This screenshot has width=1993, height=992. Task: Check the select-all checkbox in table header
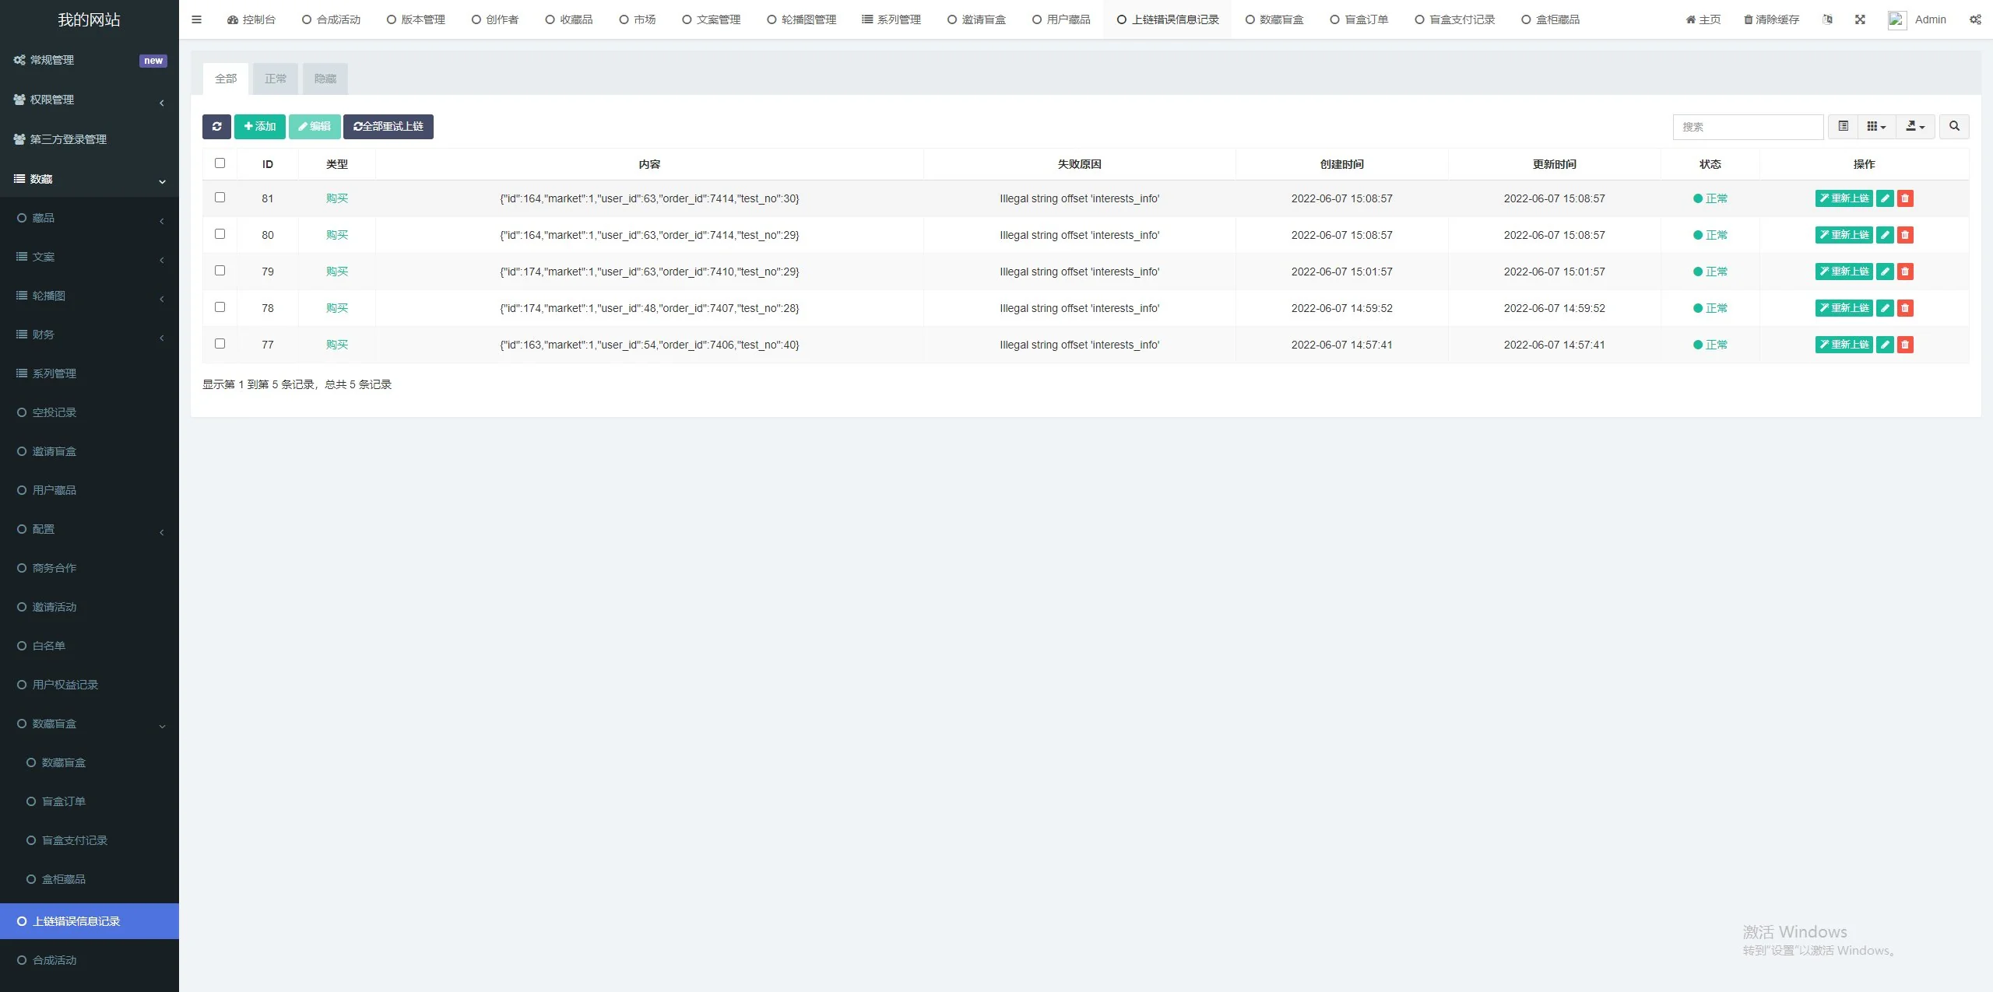(x=220, y=163)
